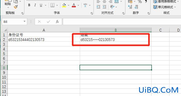Viewport: 181px width, 96px height.
Task: Open text orientation dropdown arrow
Action: coord(116,7)
